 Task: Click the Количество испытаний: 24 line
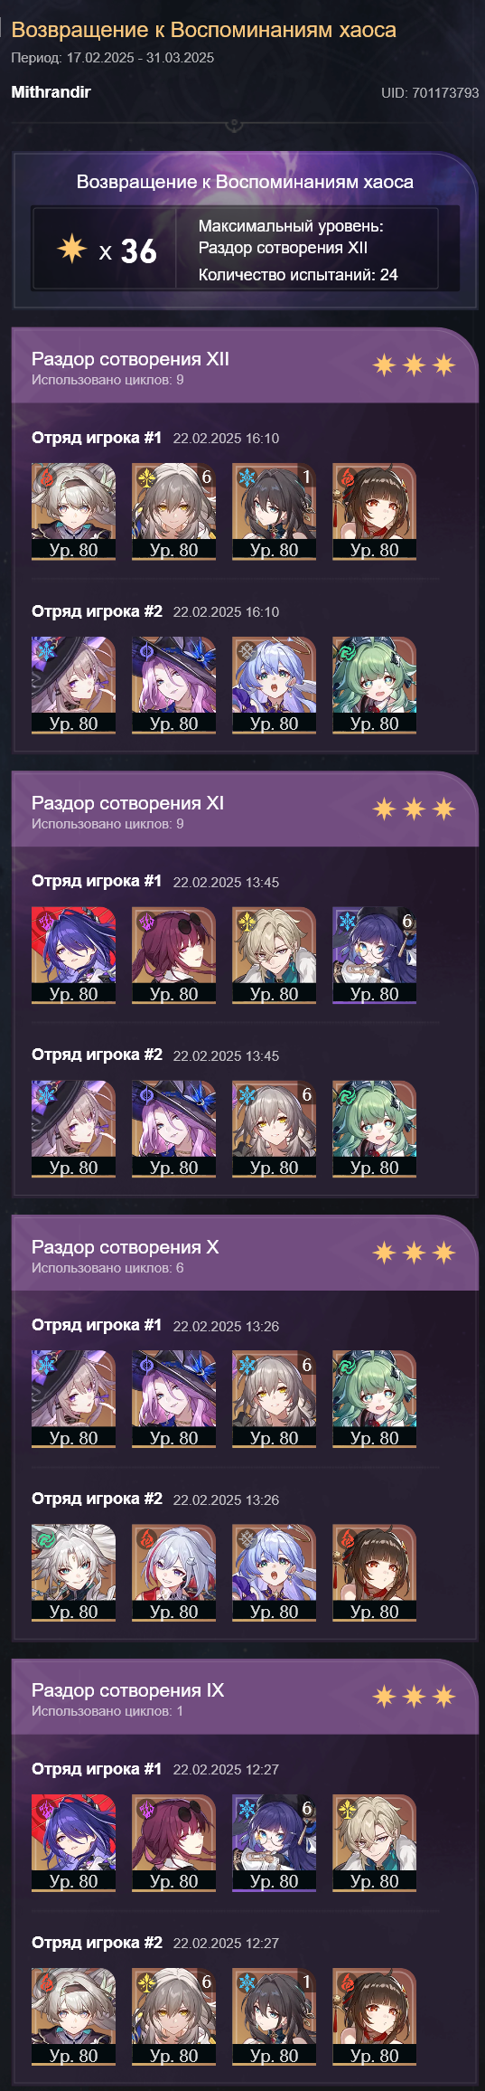coord(298,275)
